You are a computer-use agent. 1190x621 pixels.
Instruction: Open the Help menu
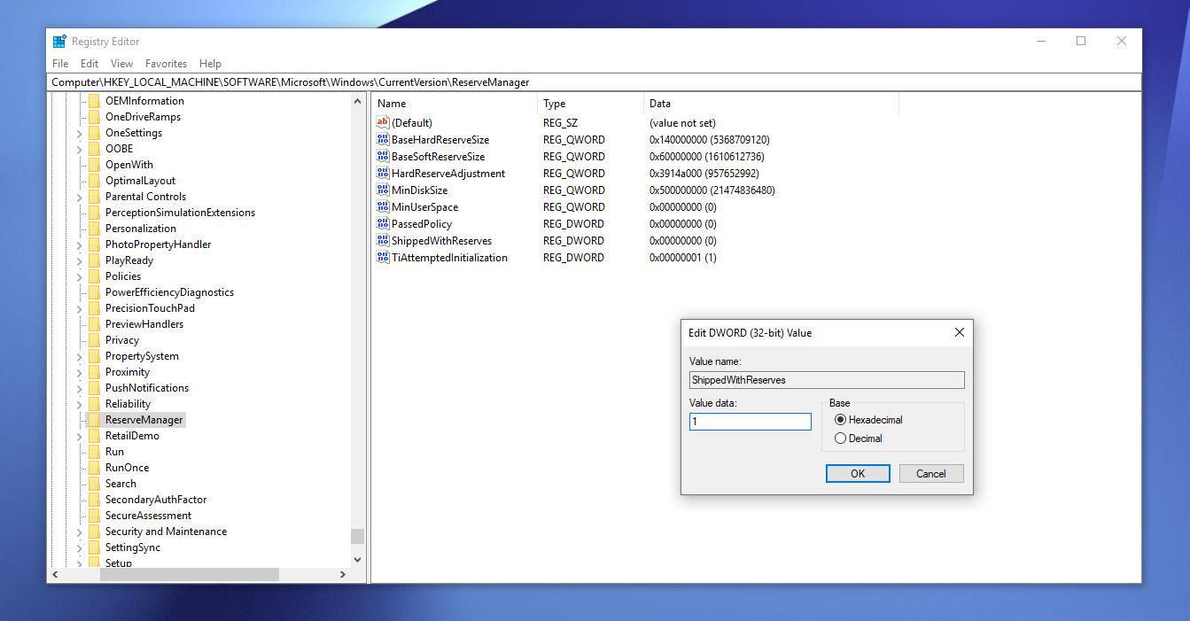[x=210, y=64]
